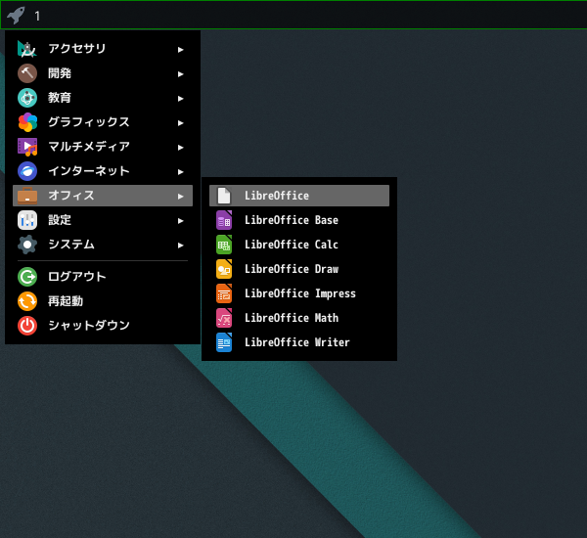Click the 再起動 orange refresh icon
Image resolution: width=587 pixels, height=538 pixels.
point(27,301)
